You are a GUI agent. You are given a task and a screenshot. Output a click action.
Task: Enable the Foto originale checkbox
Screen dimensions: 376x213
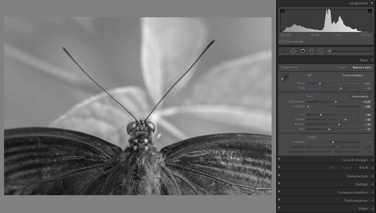pos(282,41)
